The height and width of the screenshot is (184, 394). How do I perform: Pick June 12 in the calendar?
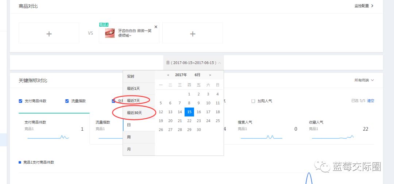(x=161, y=112)
